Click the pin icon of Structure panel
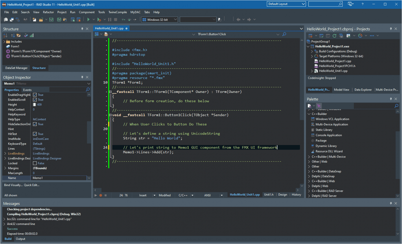The image size is (402, 244). (x=82, y=29)
